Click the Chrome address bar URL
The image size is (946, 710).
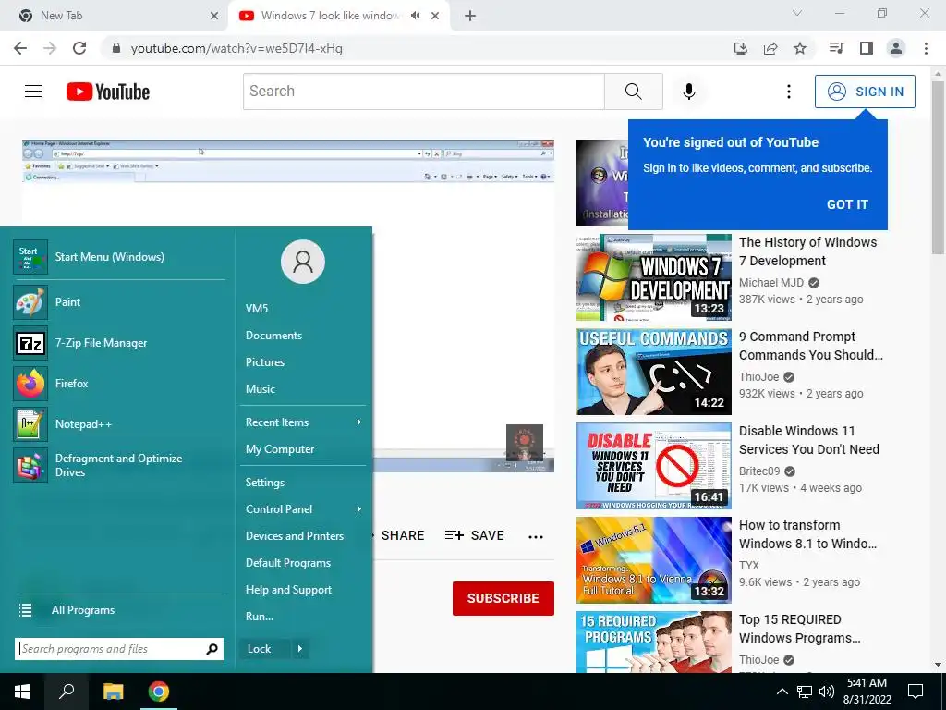coord(236,48)
